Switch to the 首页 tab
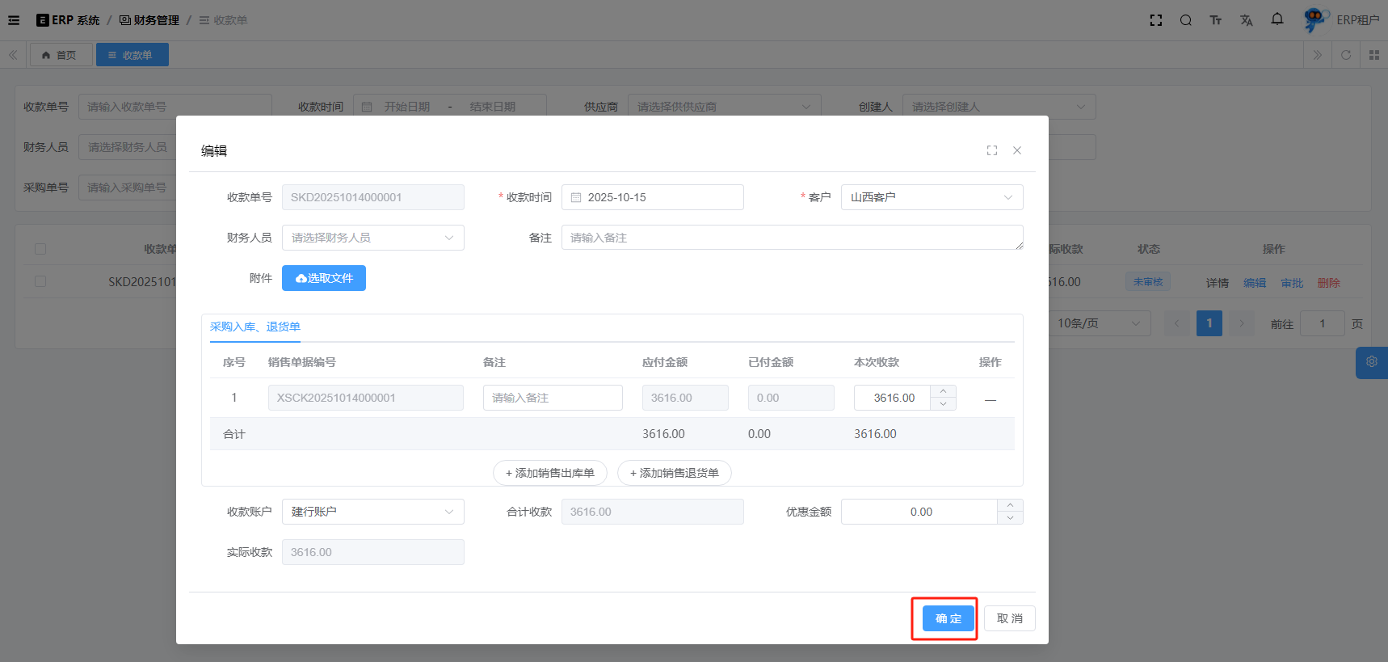 (x=60, y=55)
